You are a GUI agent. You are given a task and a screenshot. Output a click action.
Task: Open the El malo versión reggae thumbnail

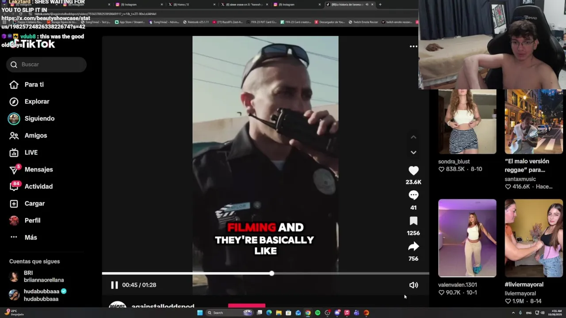click(534, 121)
